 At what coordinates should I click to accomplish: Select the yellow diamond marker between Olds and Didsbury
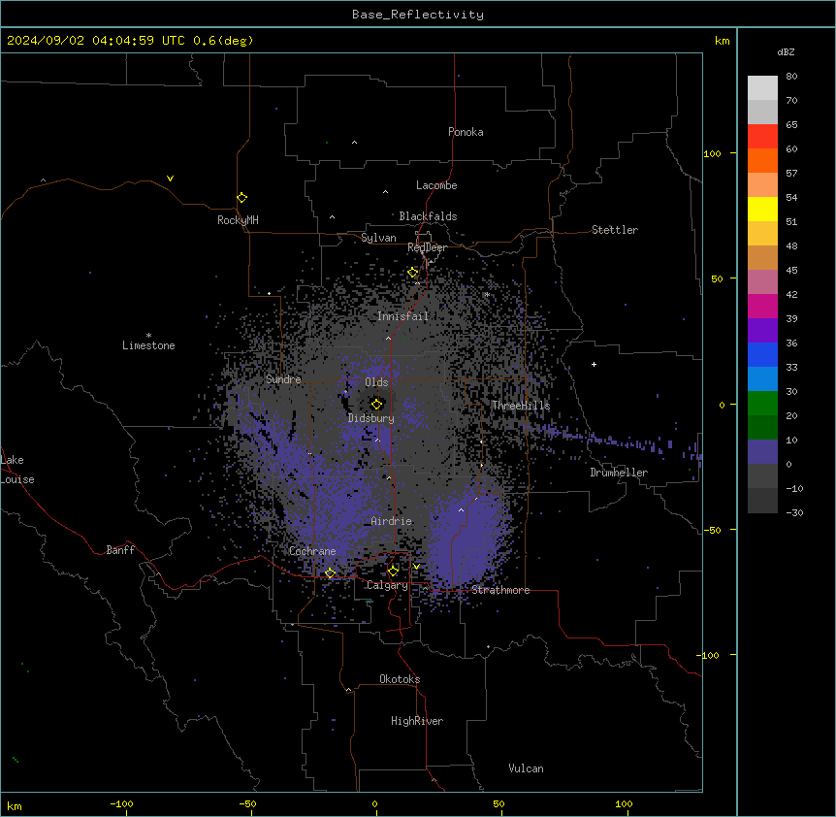tap(376, 404)
